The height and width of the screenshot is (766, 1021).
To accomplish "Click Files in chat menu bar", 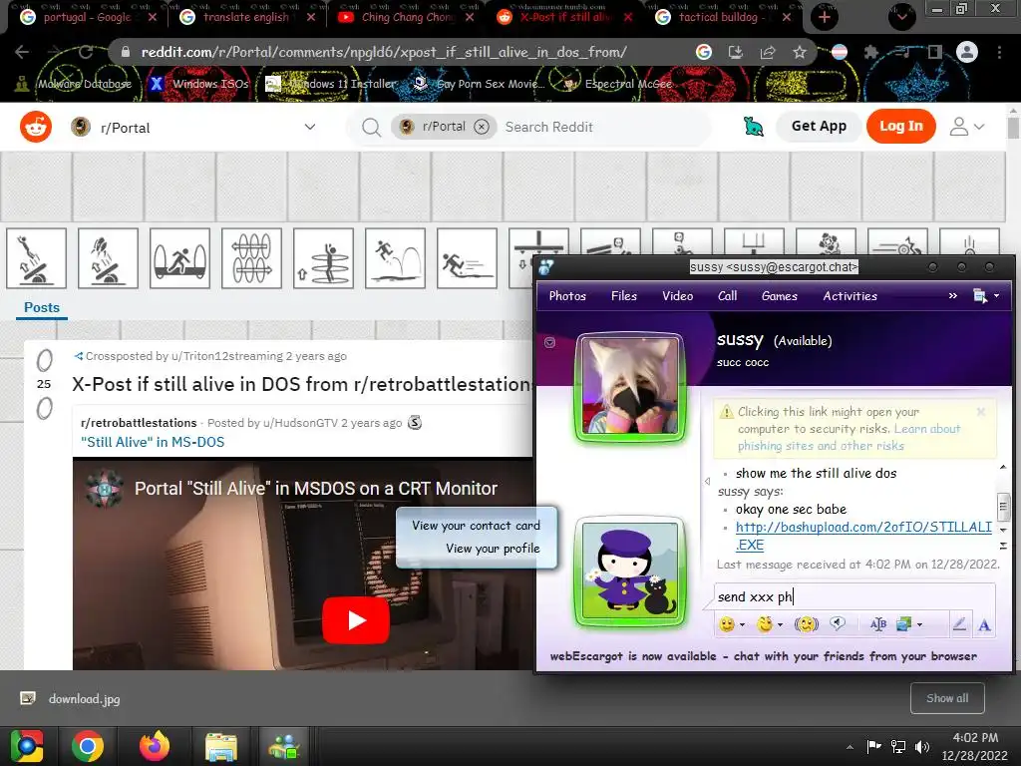I will (x=624, y=295).
